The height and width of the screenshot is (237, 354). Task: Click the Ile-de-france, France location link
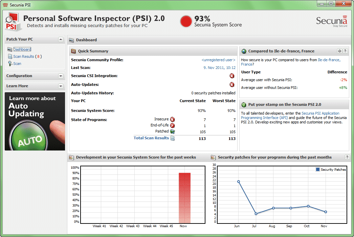tap(291, 62)
